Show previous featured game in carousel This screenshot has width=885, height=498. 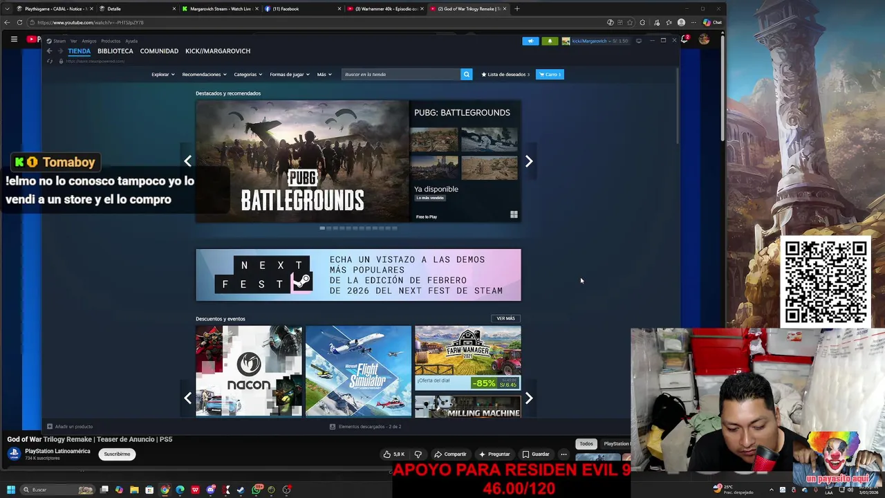click(187, 161)
